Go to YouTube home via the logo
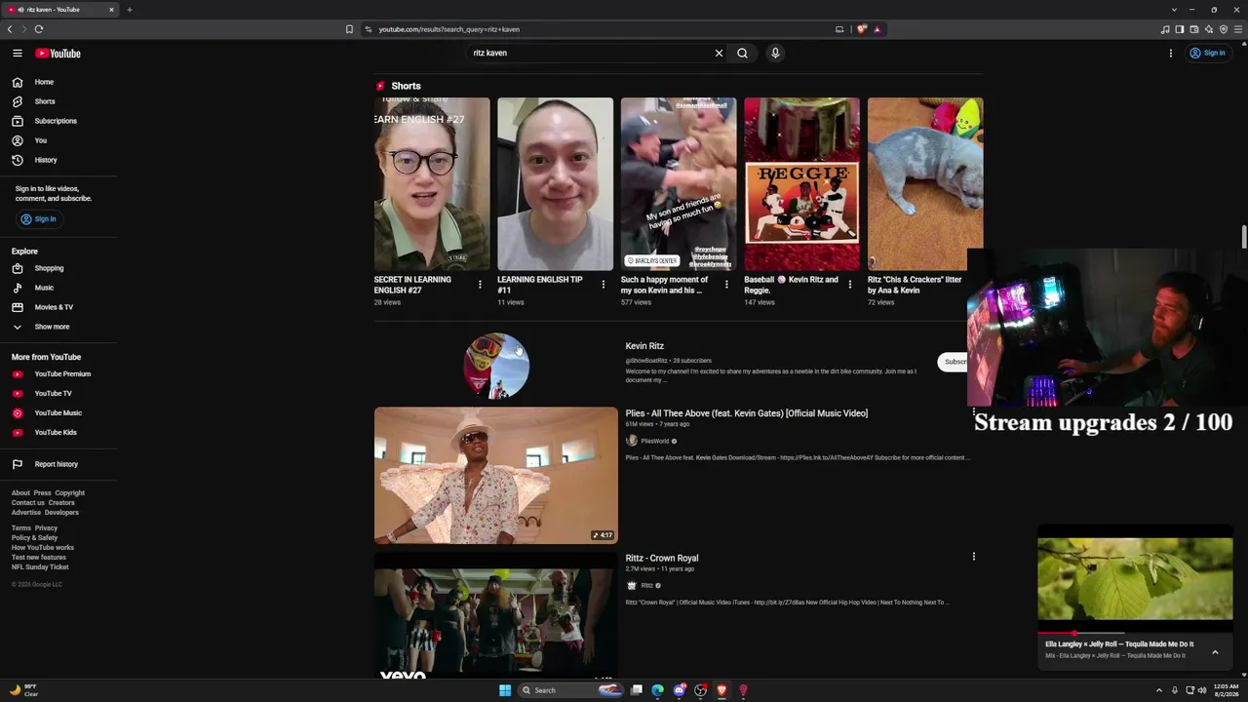1248x702 pixels. (58, 53)
